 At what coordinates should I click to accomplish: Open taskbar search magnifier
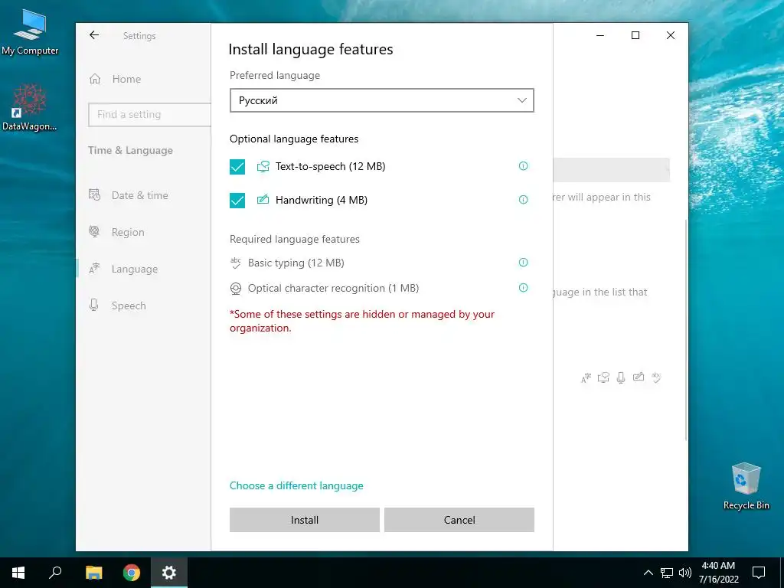(55, 573)
